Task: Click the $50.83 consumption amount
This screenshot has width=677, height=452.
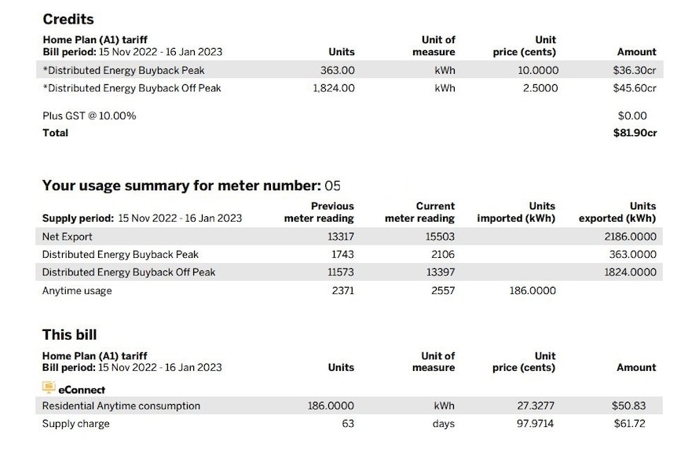Action: (628, 406)
